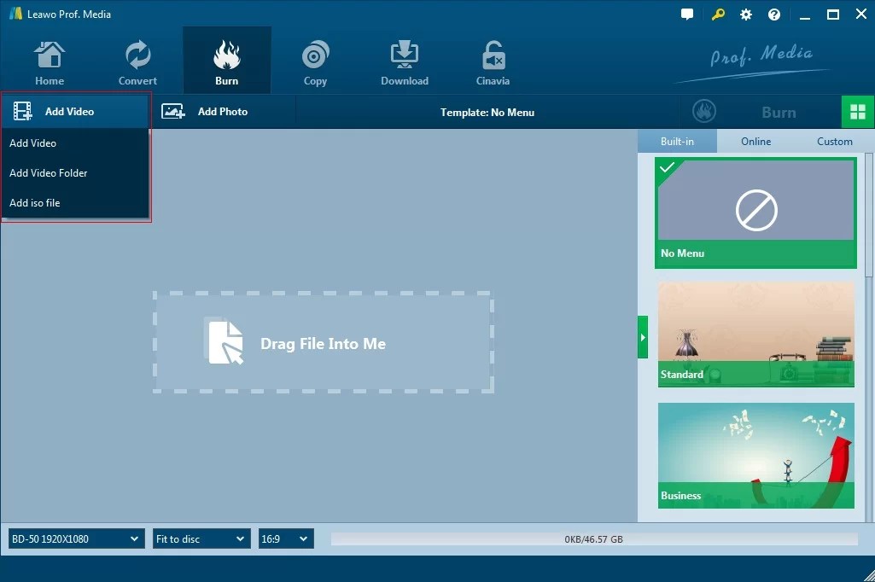Switch to the Online templates tab

(x=755, y=141)
